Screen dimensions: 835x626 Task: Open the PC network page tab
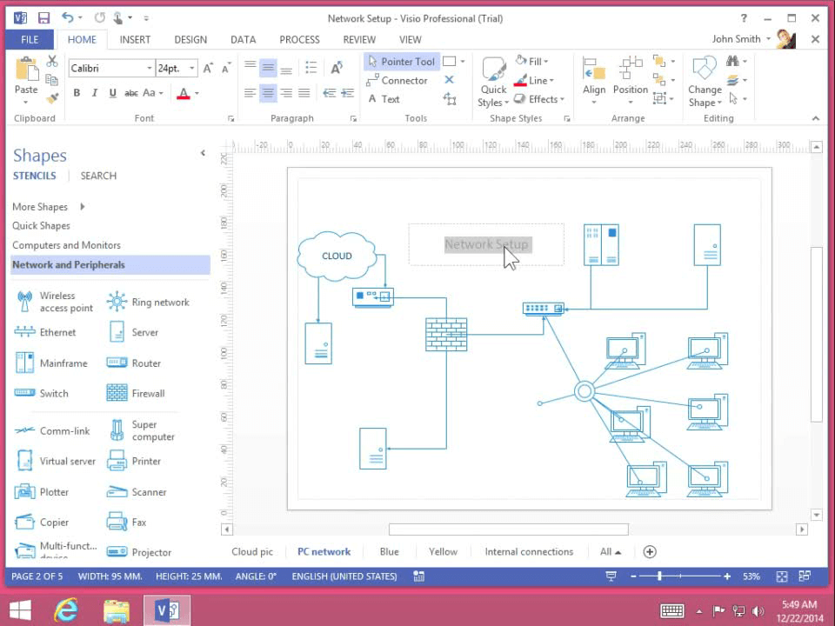click(x=324, y=551)
